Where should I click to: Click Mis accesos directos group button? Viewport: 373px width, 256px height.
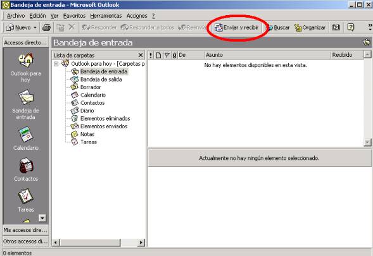coord(25,230)
